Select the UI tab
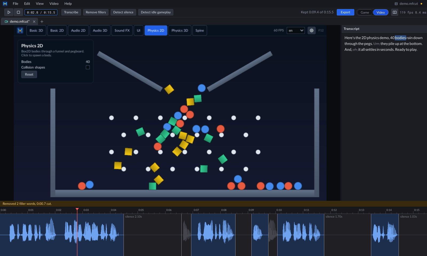 point(139,30)
